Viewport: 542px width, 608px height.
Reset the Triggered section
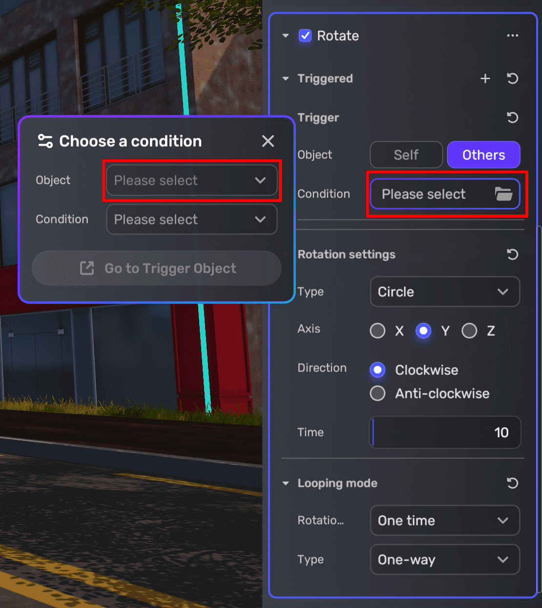click(x=512, y=79)
